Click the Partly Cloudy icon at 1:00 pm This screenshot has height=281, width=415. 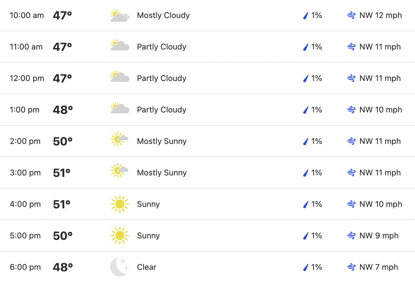(120, 108)
